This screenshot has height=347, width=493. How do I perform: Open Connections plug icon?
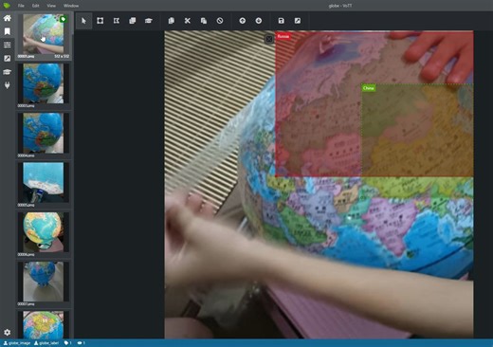[x=8, y=85]
